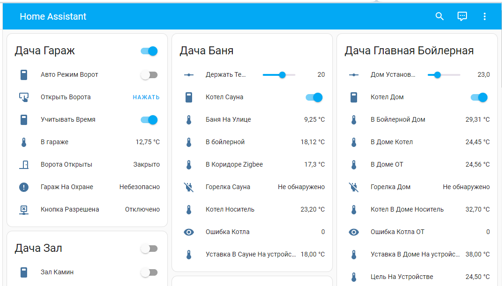Screen dimensions: 502x286
Task: Click alert icon for Гараж На Охране
Action: point(24,187)
